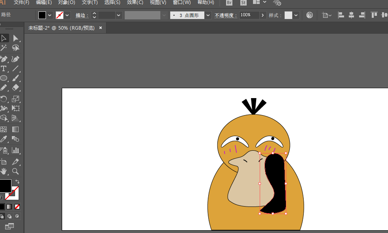Viewport: 388px width, 233px height.
Task: Click Horizontal Align Left icon
Action: tap(341, 15)
